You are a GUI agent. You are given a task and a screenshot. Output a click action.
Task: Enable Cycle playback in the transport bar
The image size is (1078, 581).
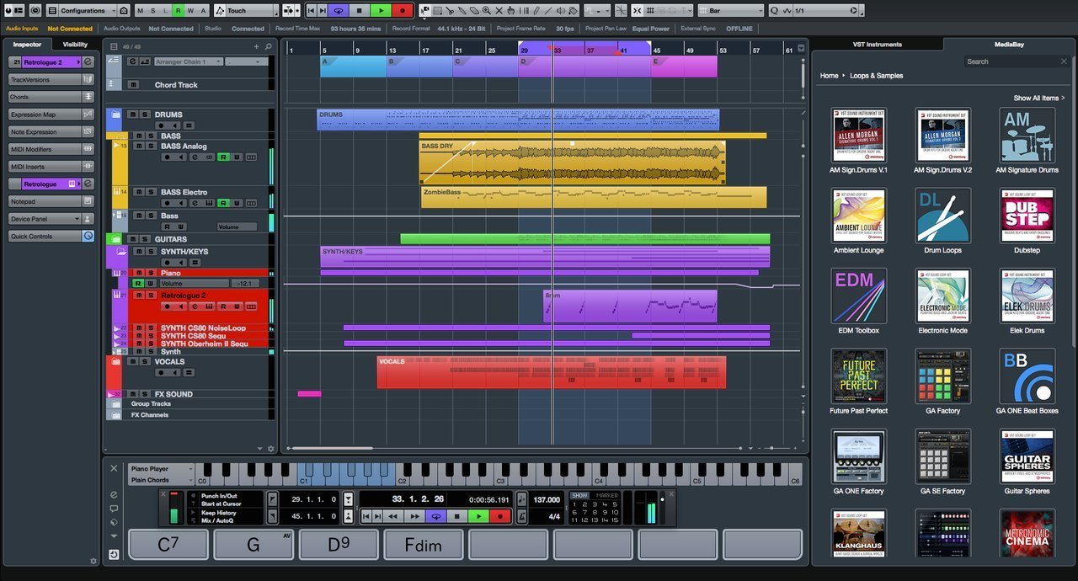tap(436, 515)
